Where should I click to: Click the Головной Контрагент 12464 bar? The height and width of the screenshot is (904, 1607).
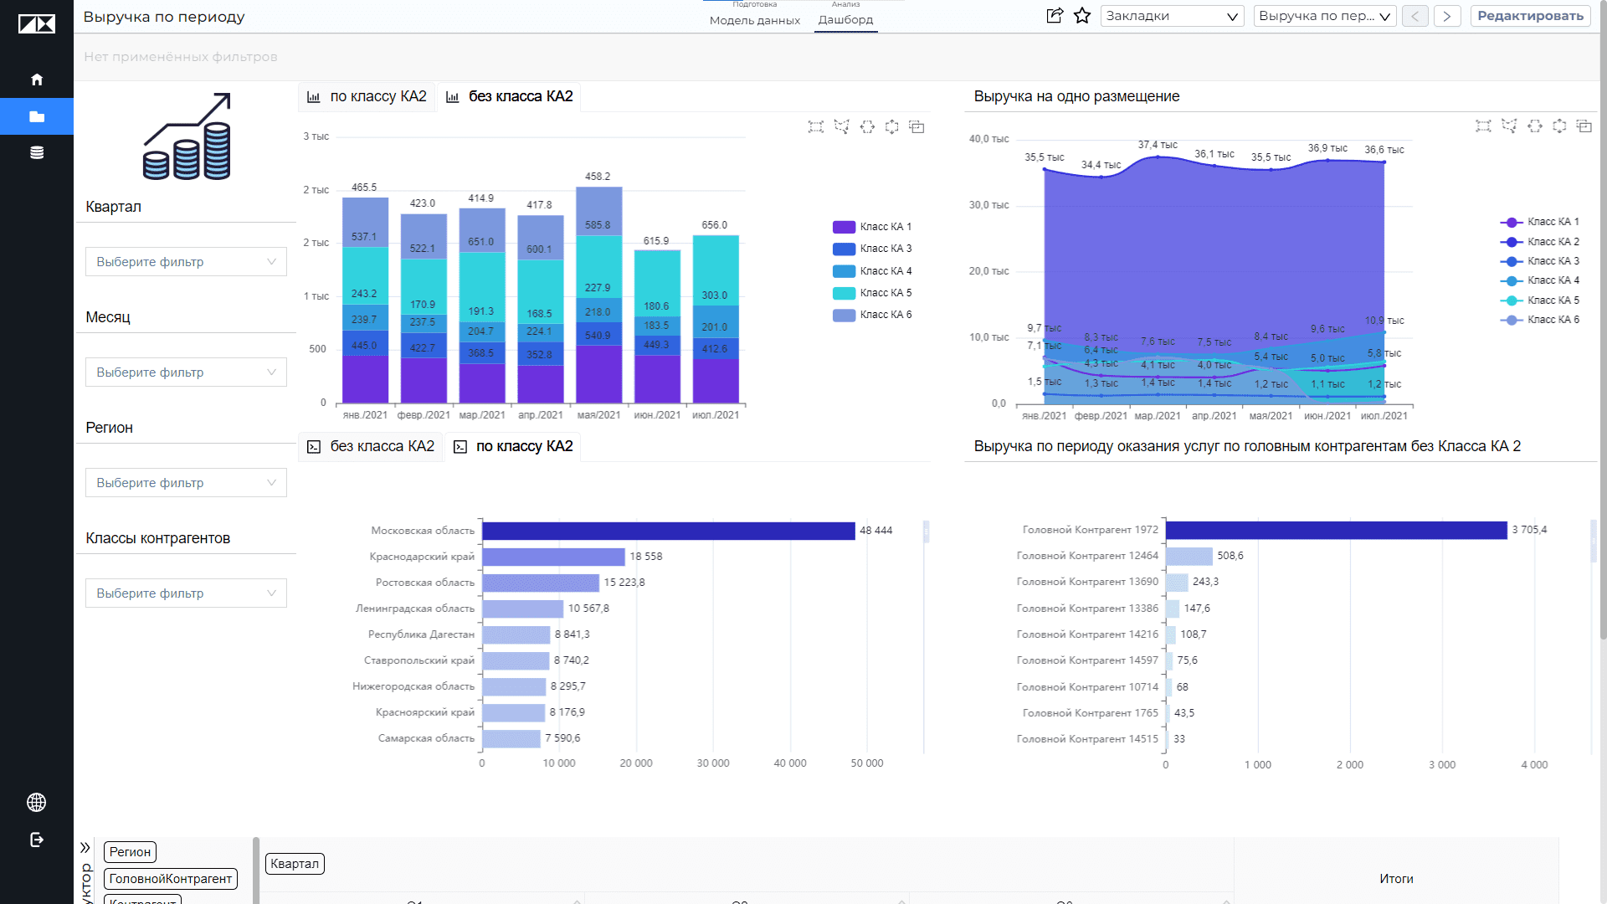(1189, 556)
